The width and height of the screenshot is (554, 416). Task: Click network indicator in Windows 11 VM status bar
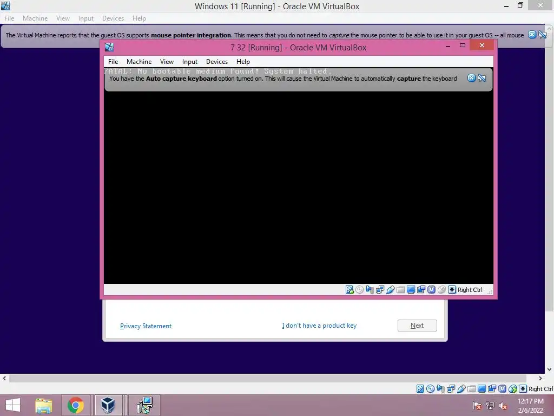click(x=451, y=389)
